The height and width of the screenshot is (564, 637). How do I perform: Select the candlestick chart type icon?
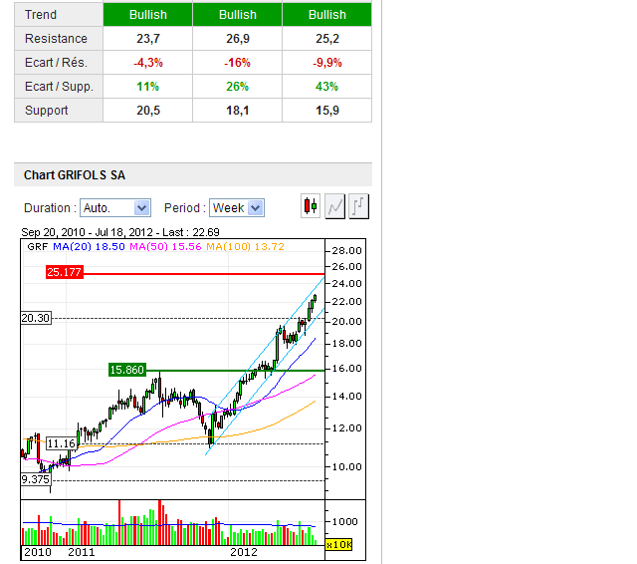click(311, 206)
